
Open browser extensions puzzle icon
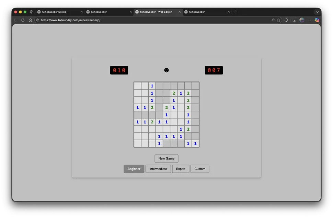point(286,20)
